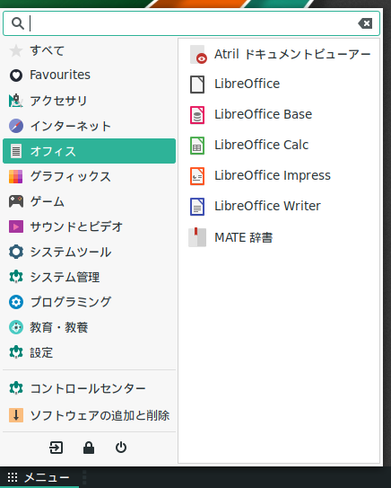Click the Atril ドキュメントビューアー text
This screenshot has height=488, width=391.
click(x=292, y=54)
